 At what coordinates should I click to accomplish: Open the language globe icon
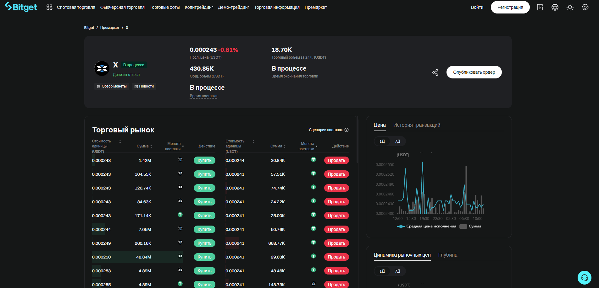pyautogui.click(x=555, y=7)
